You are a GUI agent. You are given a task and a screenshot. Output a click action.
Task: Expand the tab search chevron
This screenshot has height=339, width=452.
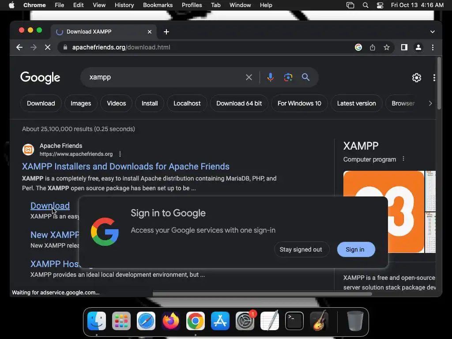[433, 32]
